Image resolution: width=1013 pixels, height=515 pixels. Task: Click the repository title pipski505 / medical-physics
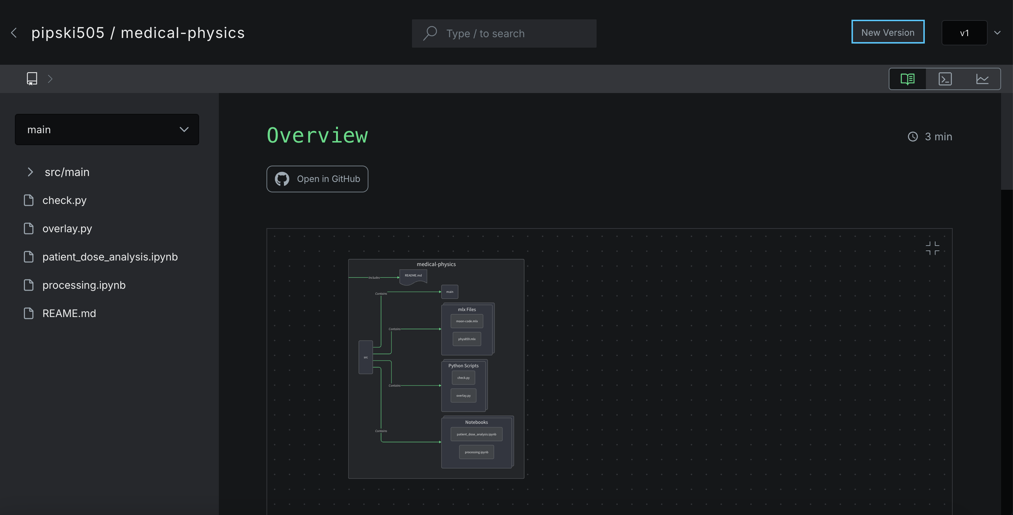[138, 33]
